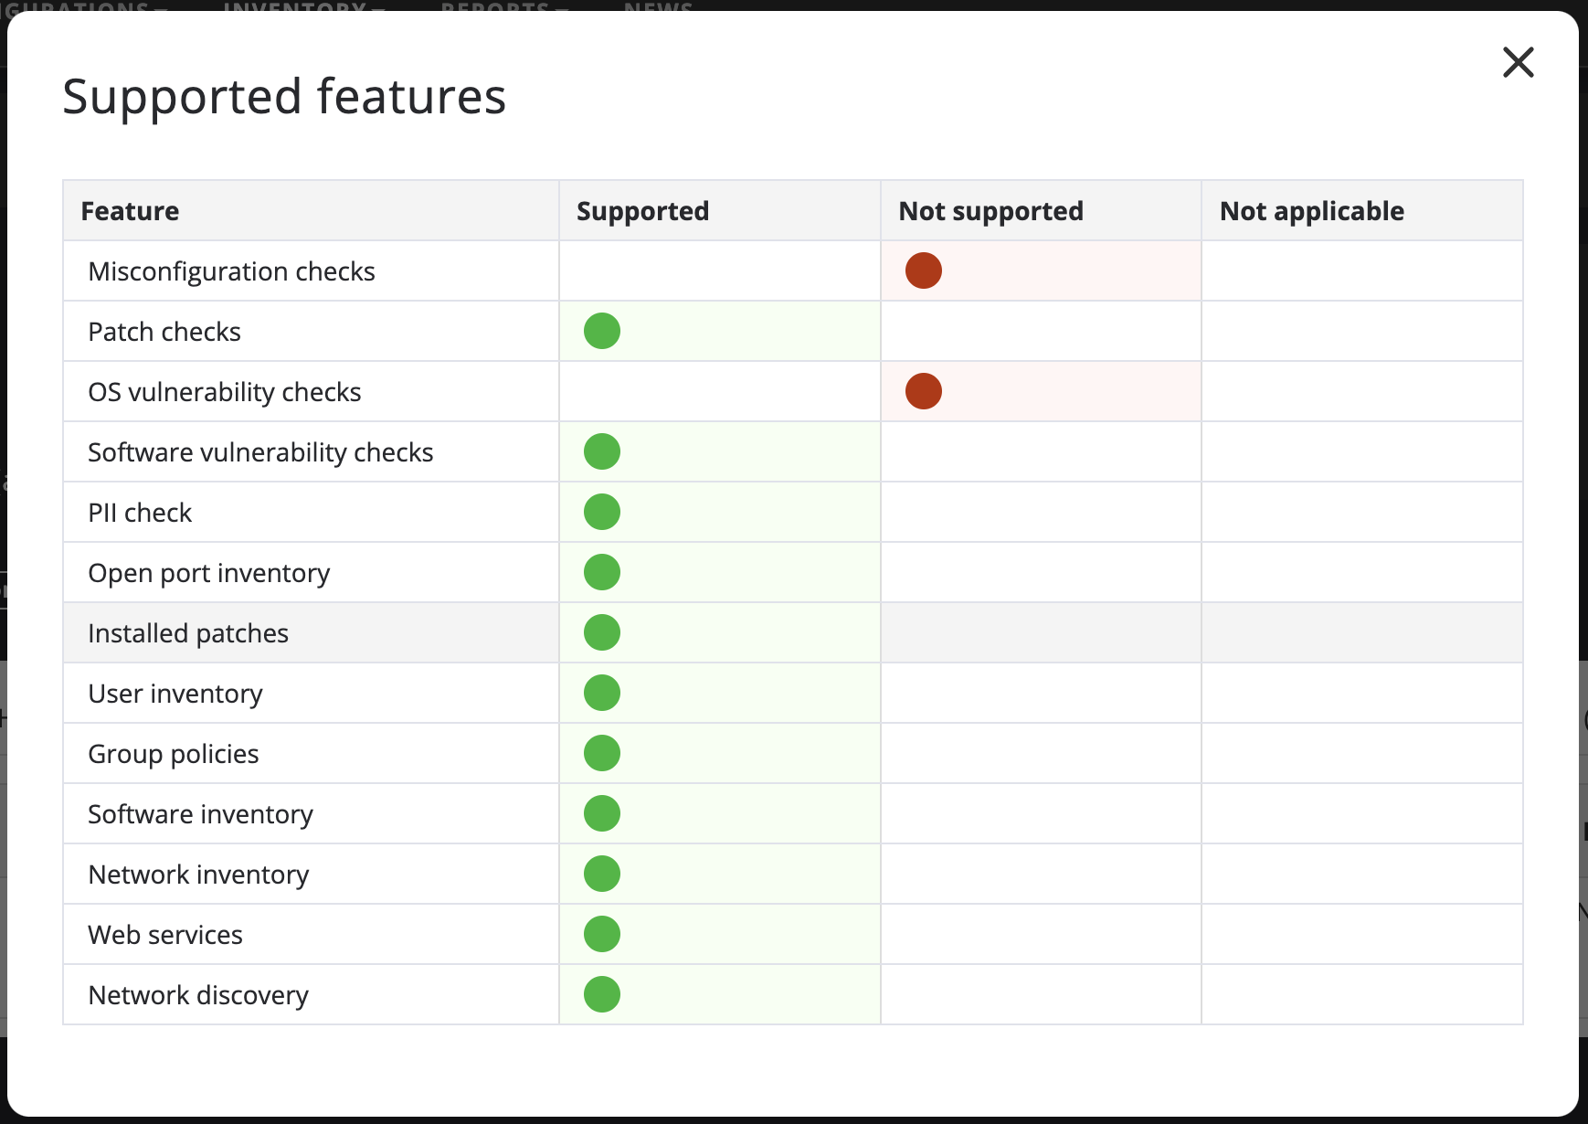
Task: Click green dot for Software inventory
Action: 601,813
